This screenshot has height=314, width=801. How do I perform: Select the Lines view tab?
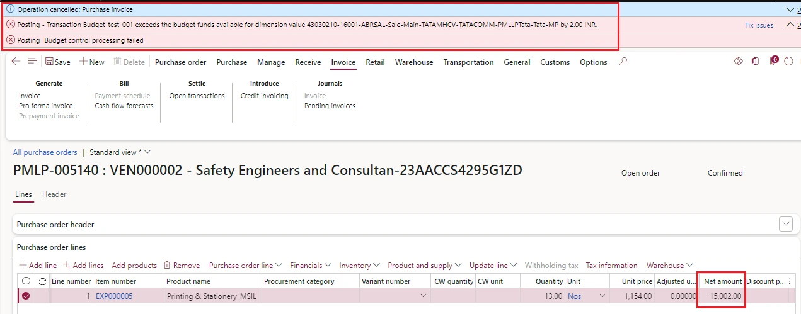pyautogui.click(x=23, y=195)
